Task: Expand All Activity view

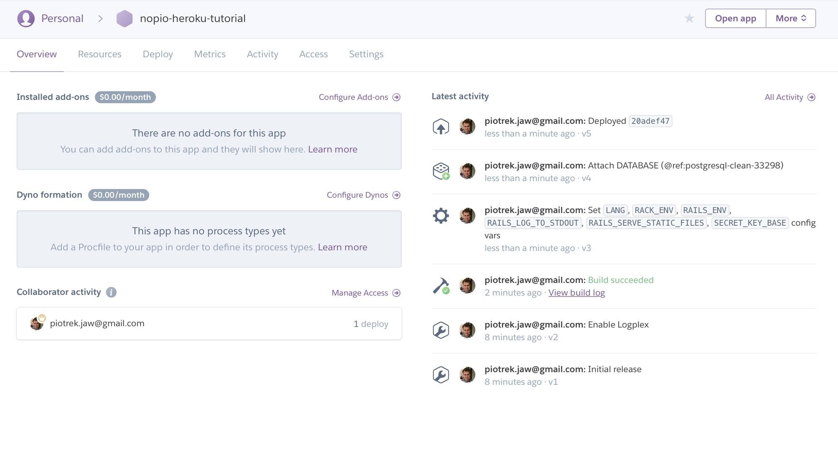Action: pyautogui.click(x=789, y=97)
